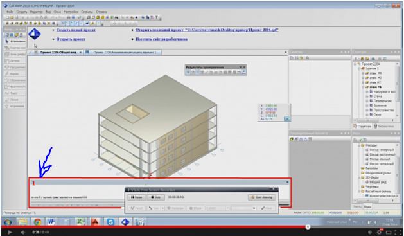404x236 pixels.
Task: Open the Файл menu
Action: 10,12
